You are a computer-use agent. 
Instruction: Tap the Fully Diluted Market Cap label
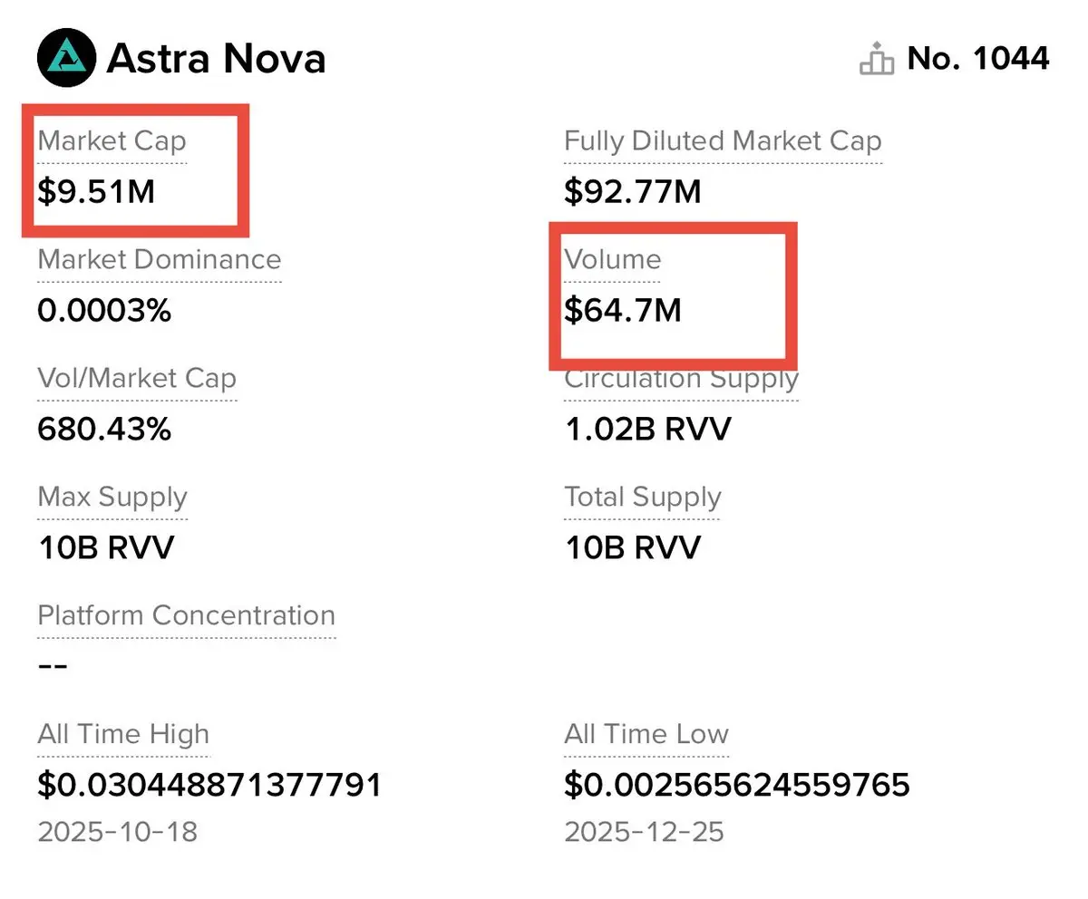(723, 141)
